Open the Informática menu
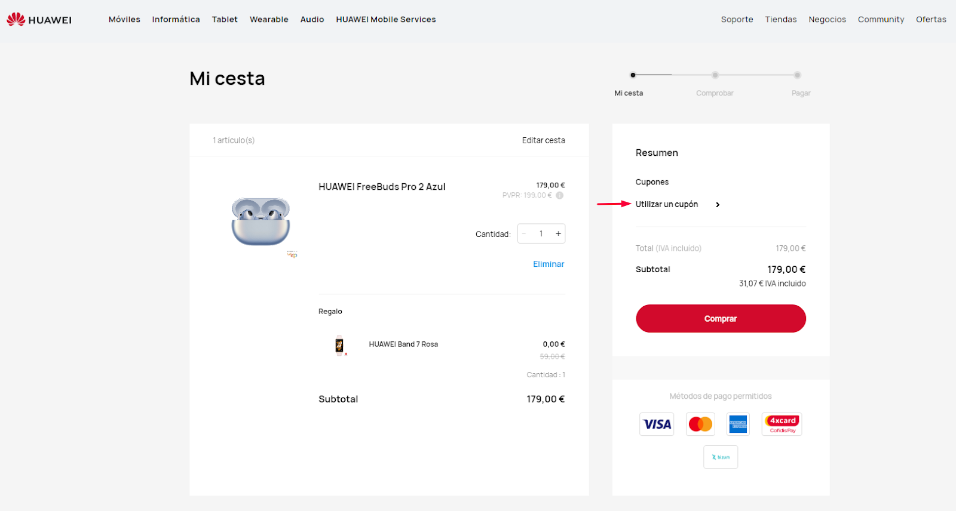This screenshot has width=956, height=511. click(176, 20)
